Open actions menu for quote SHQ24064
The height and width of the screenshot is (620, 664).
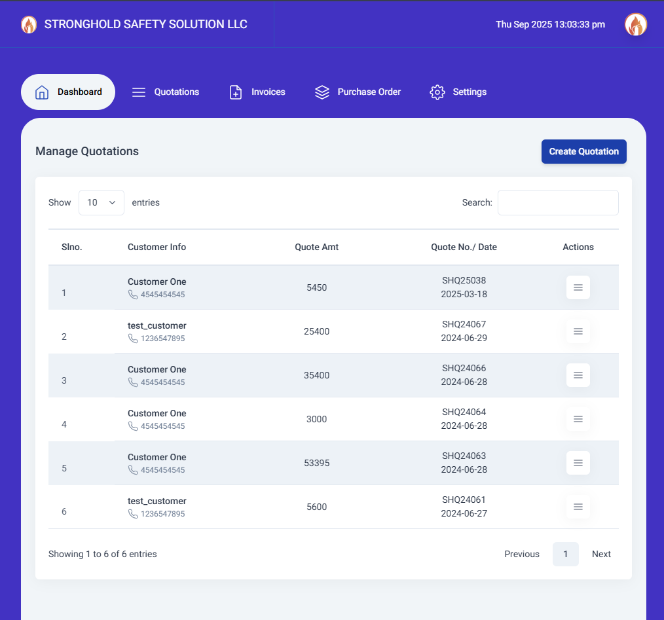(578, 419)
